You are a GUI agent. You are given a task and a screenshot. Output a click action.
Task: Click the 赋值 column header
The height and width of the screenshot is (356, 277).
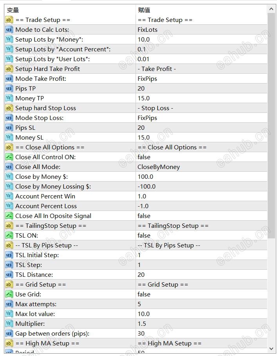click(x=144, y=10)
